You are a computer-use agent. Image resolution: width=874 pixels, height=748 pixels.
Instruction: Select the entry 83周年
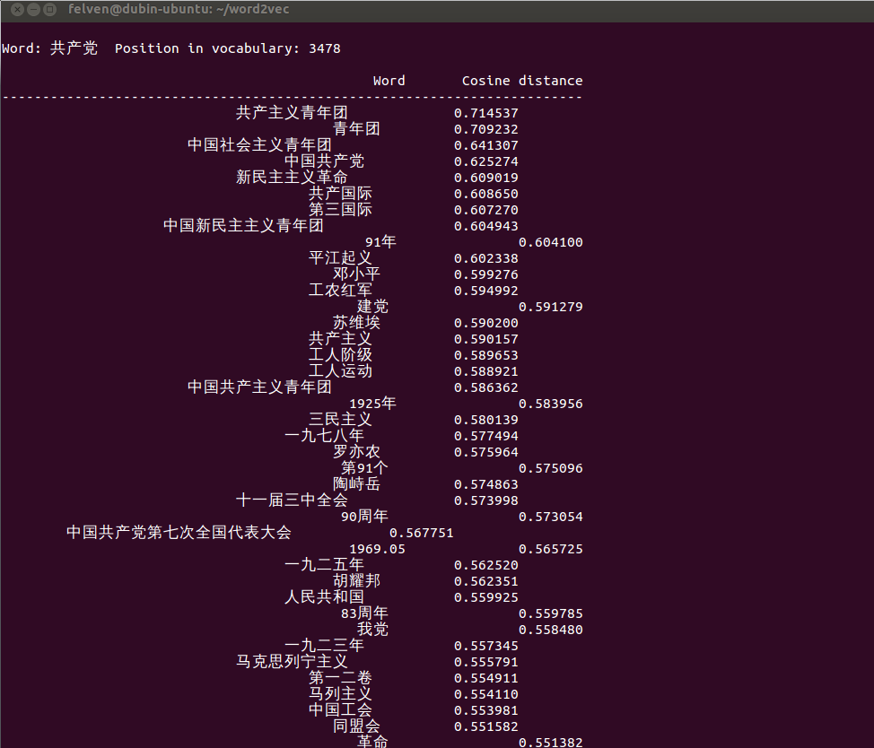(x=364, y=613)
